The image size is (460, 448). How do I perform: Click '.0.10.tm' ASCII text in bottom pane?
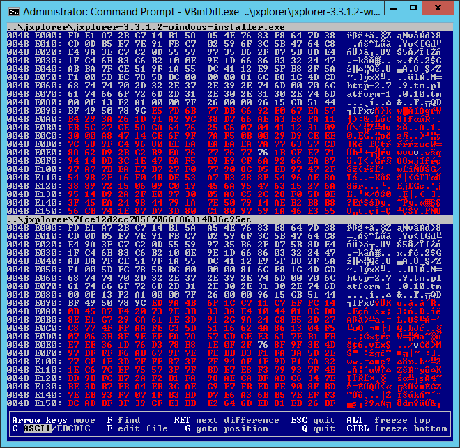coord(419,286)
